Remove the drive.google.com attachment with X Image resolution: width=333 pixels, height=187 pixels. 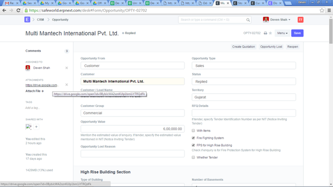(x=67, y=85)
